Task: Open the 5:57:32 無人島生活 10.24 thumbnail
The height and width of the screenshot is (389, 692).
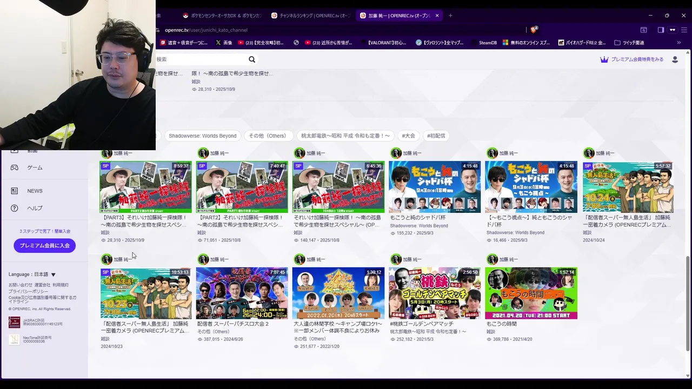Action: (x=628, y=187)
